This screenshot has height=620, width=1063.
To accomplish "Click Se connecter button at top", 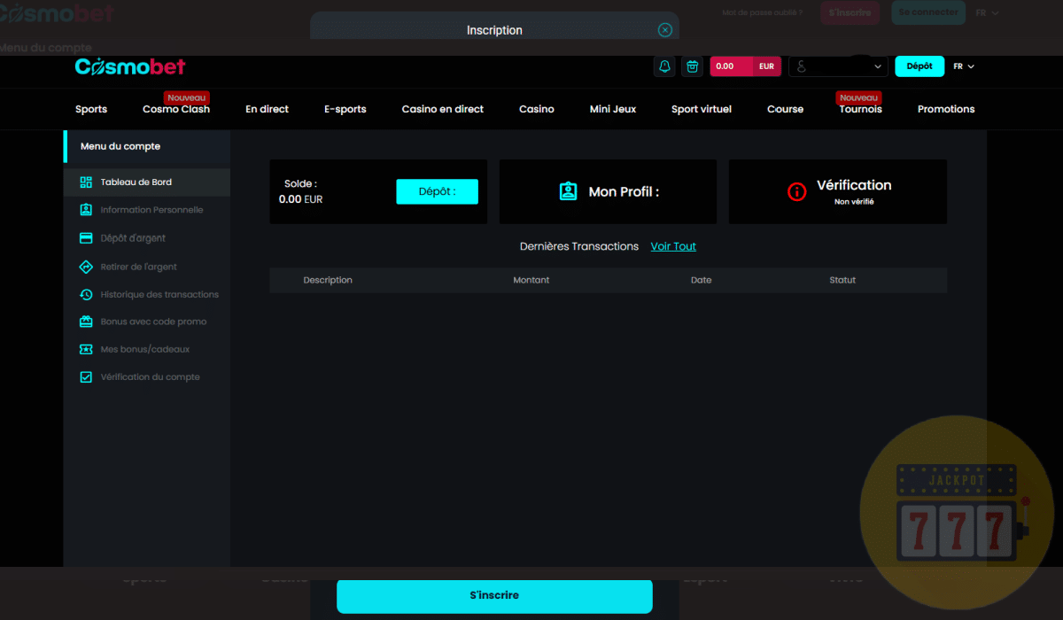I will [928, 12].
